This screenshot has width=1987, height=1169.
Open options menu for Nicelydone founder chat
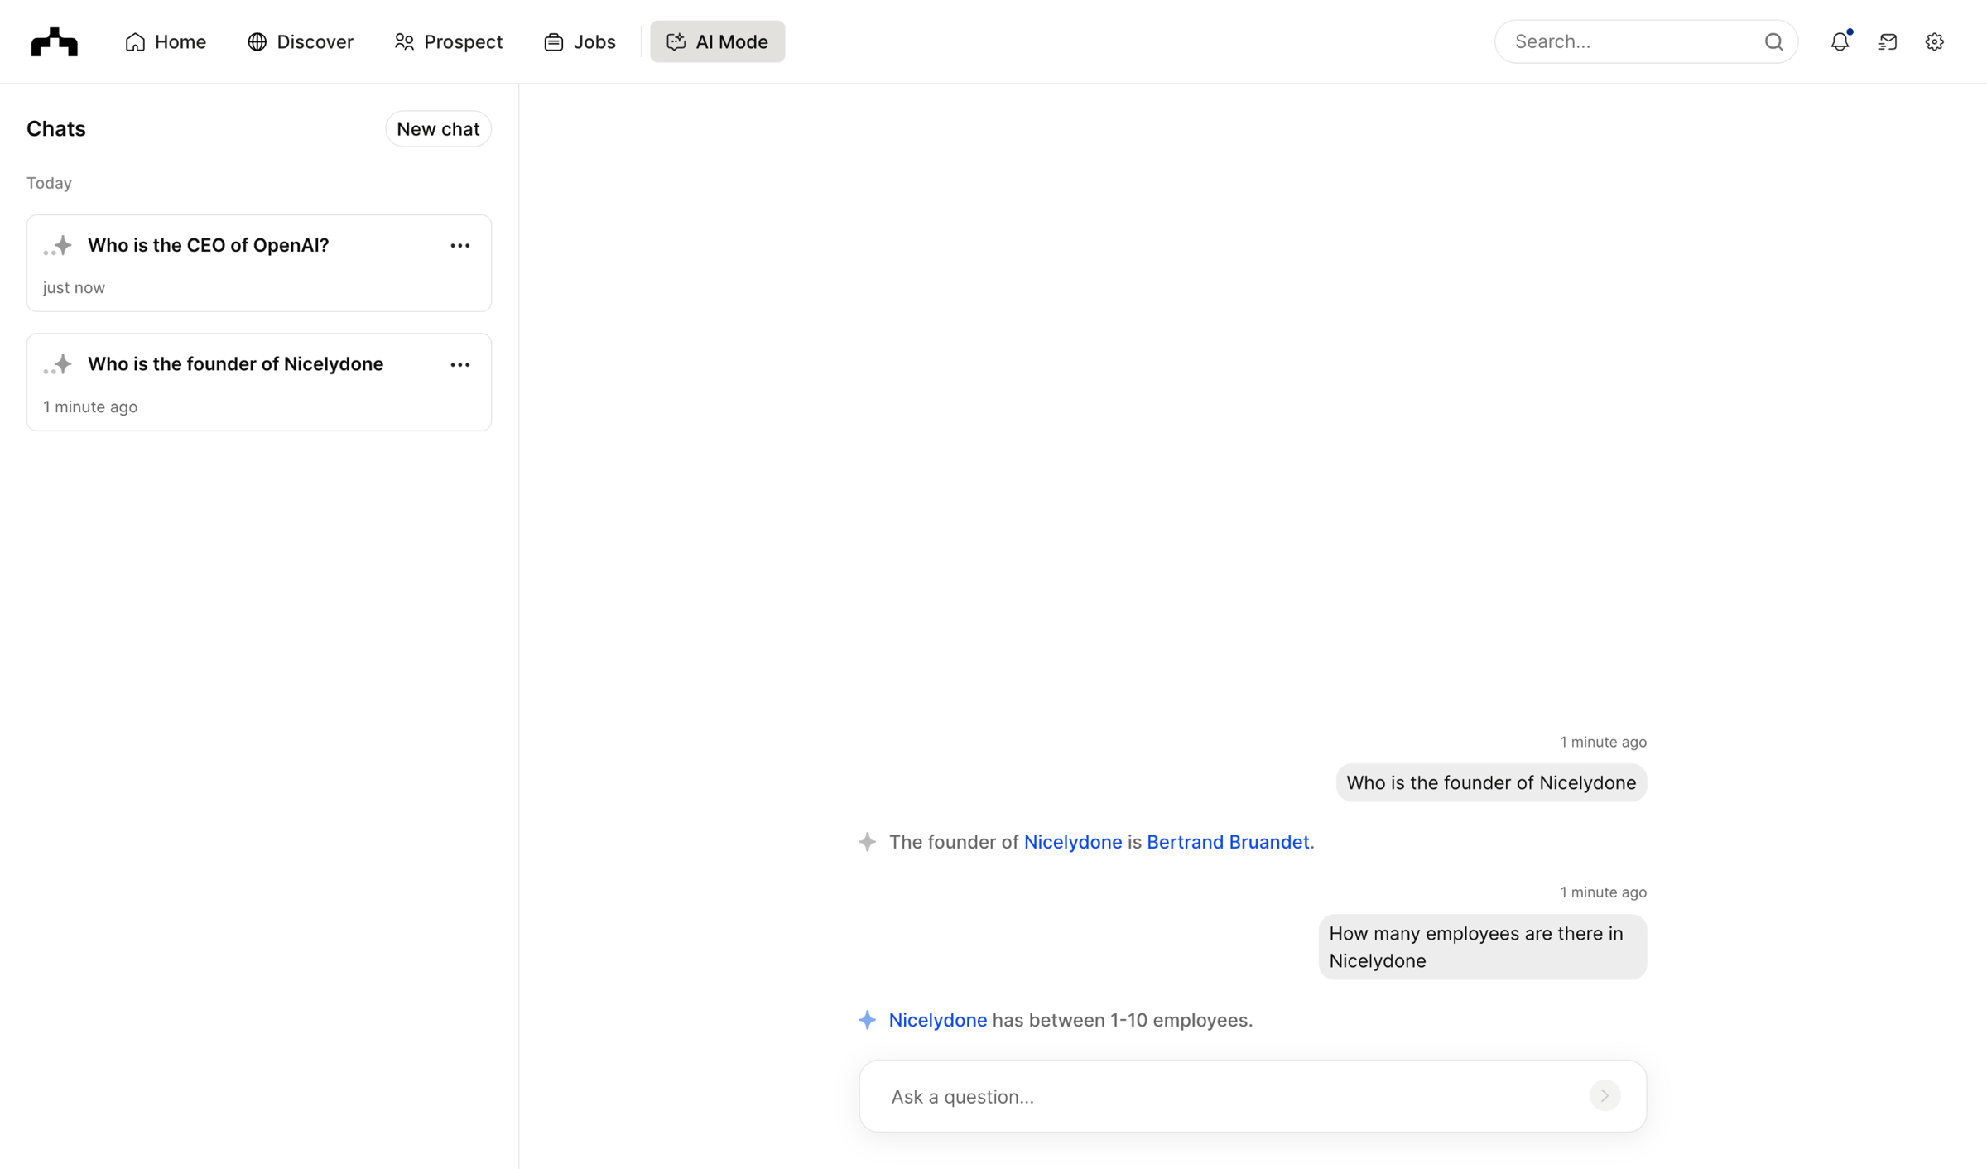click(x=460, y=365)
